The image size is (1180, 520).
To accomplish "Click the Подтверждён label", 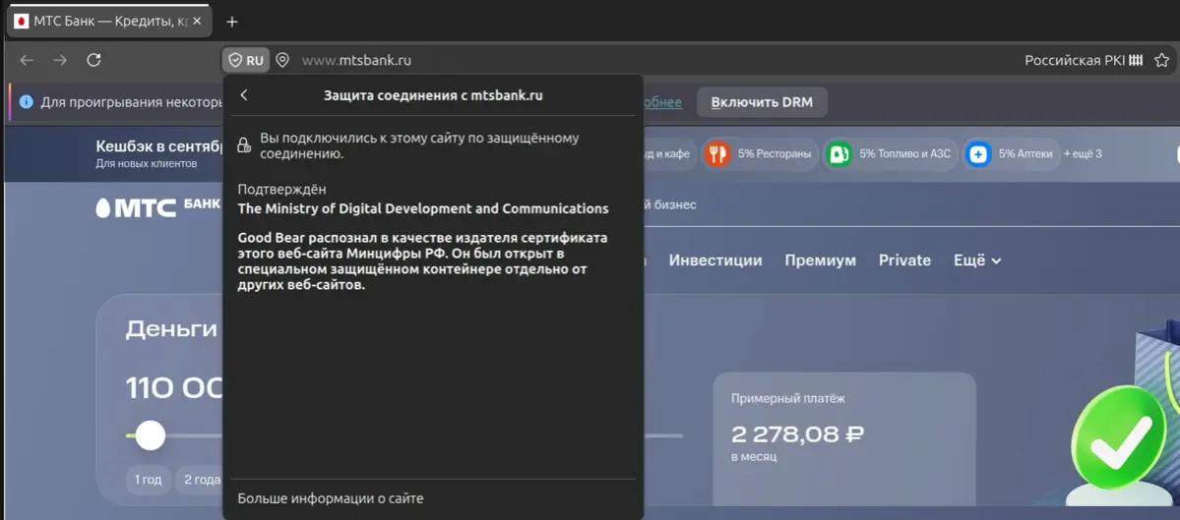I will pos(282,190).
